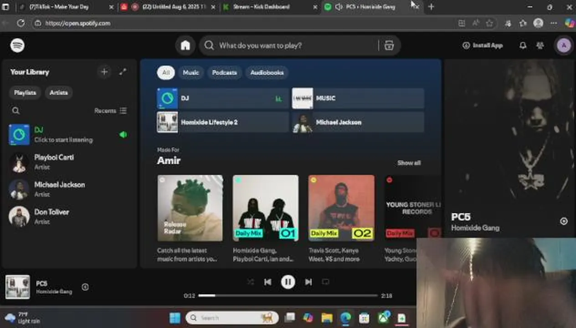Click Show all for Made For Amir
576x328 pixels.
(x=409, y=163)
